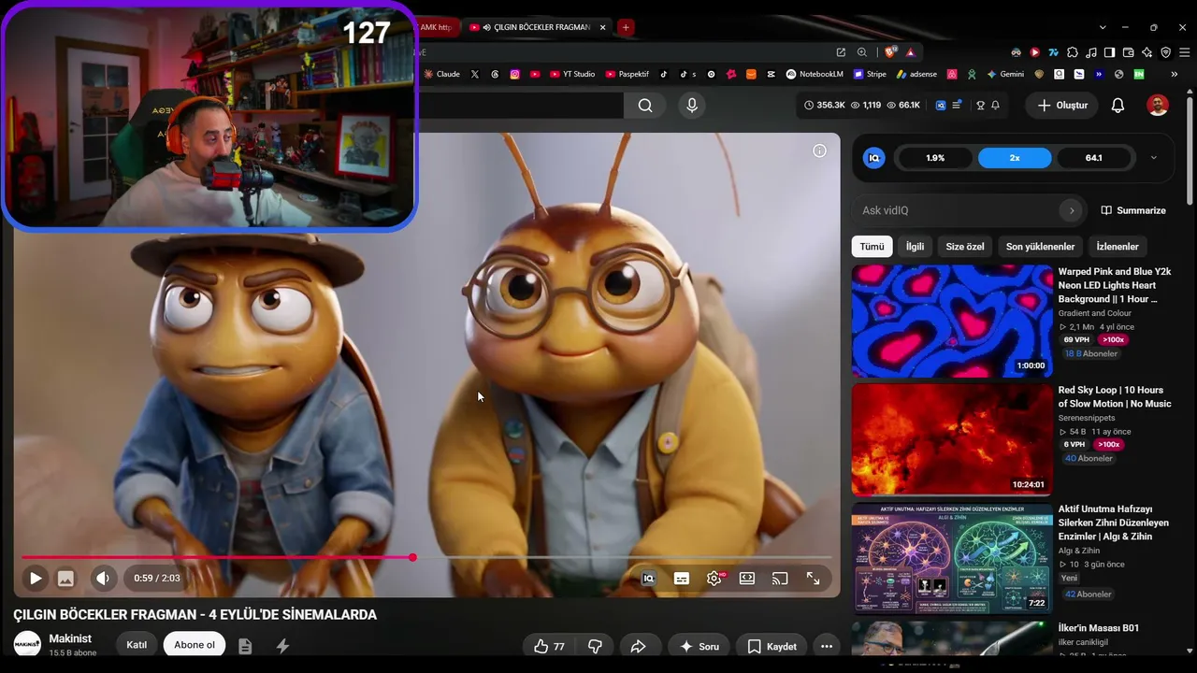The height and width of the screenshot is (673, 1197).
Task: Click the Oluştur create button
Action: tap(1061, 106)
